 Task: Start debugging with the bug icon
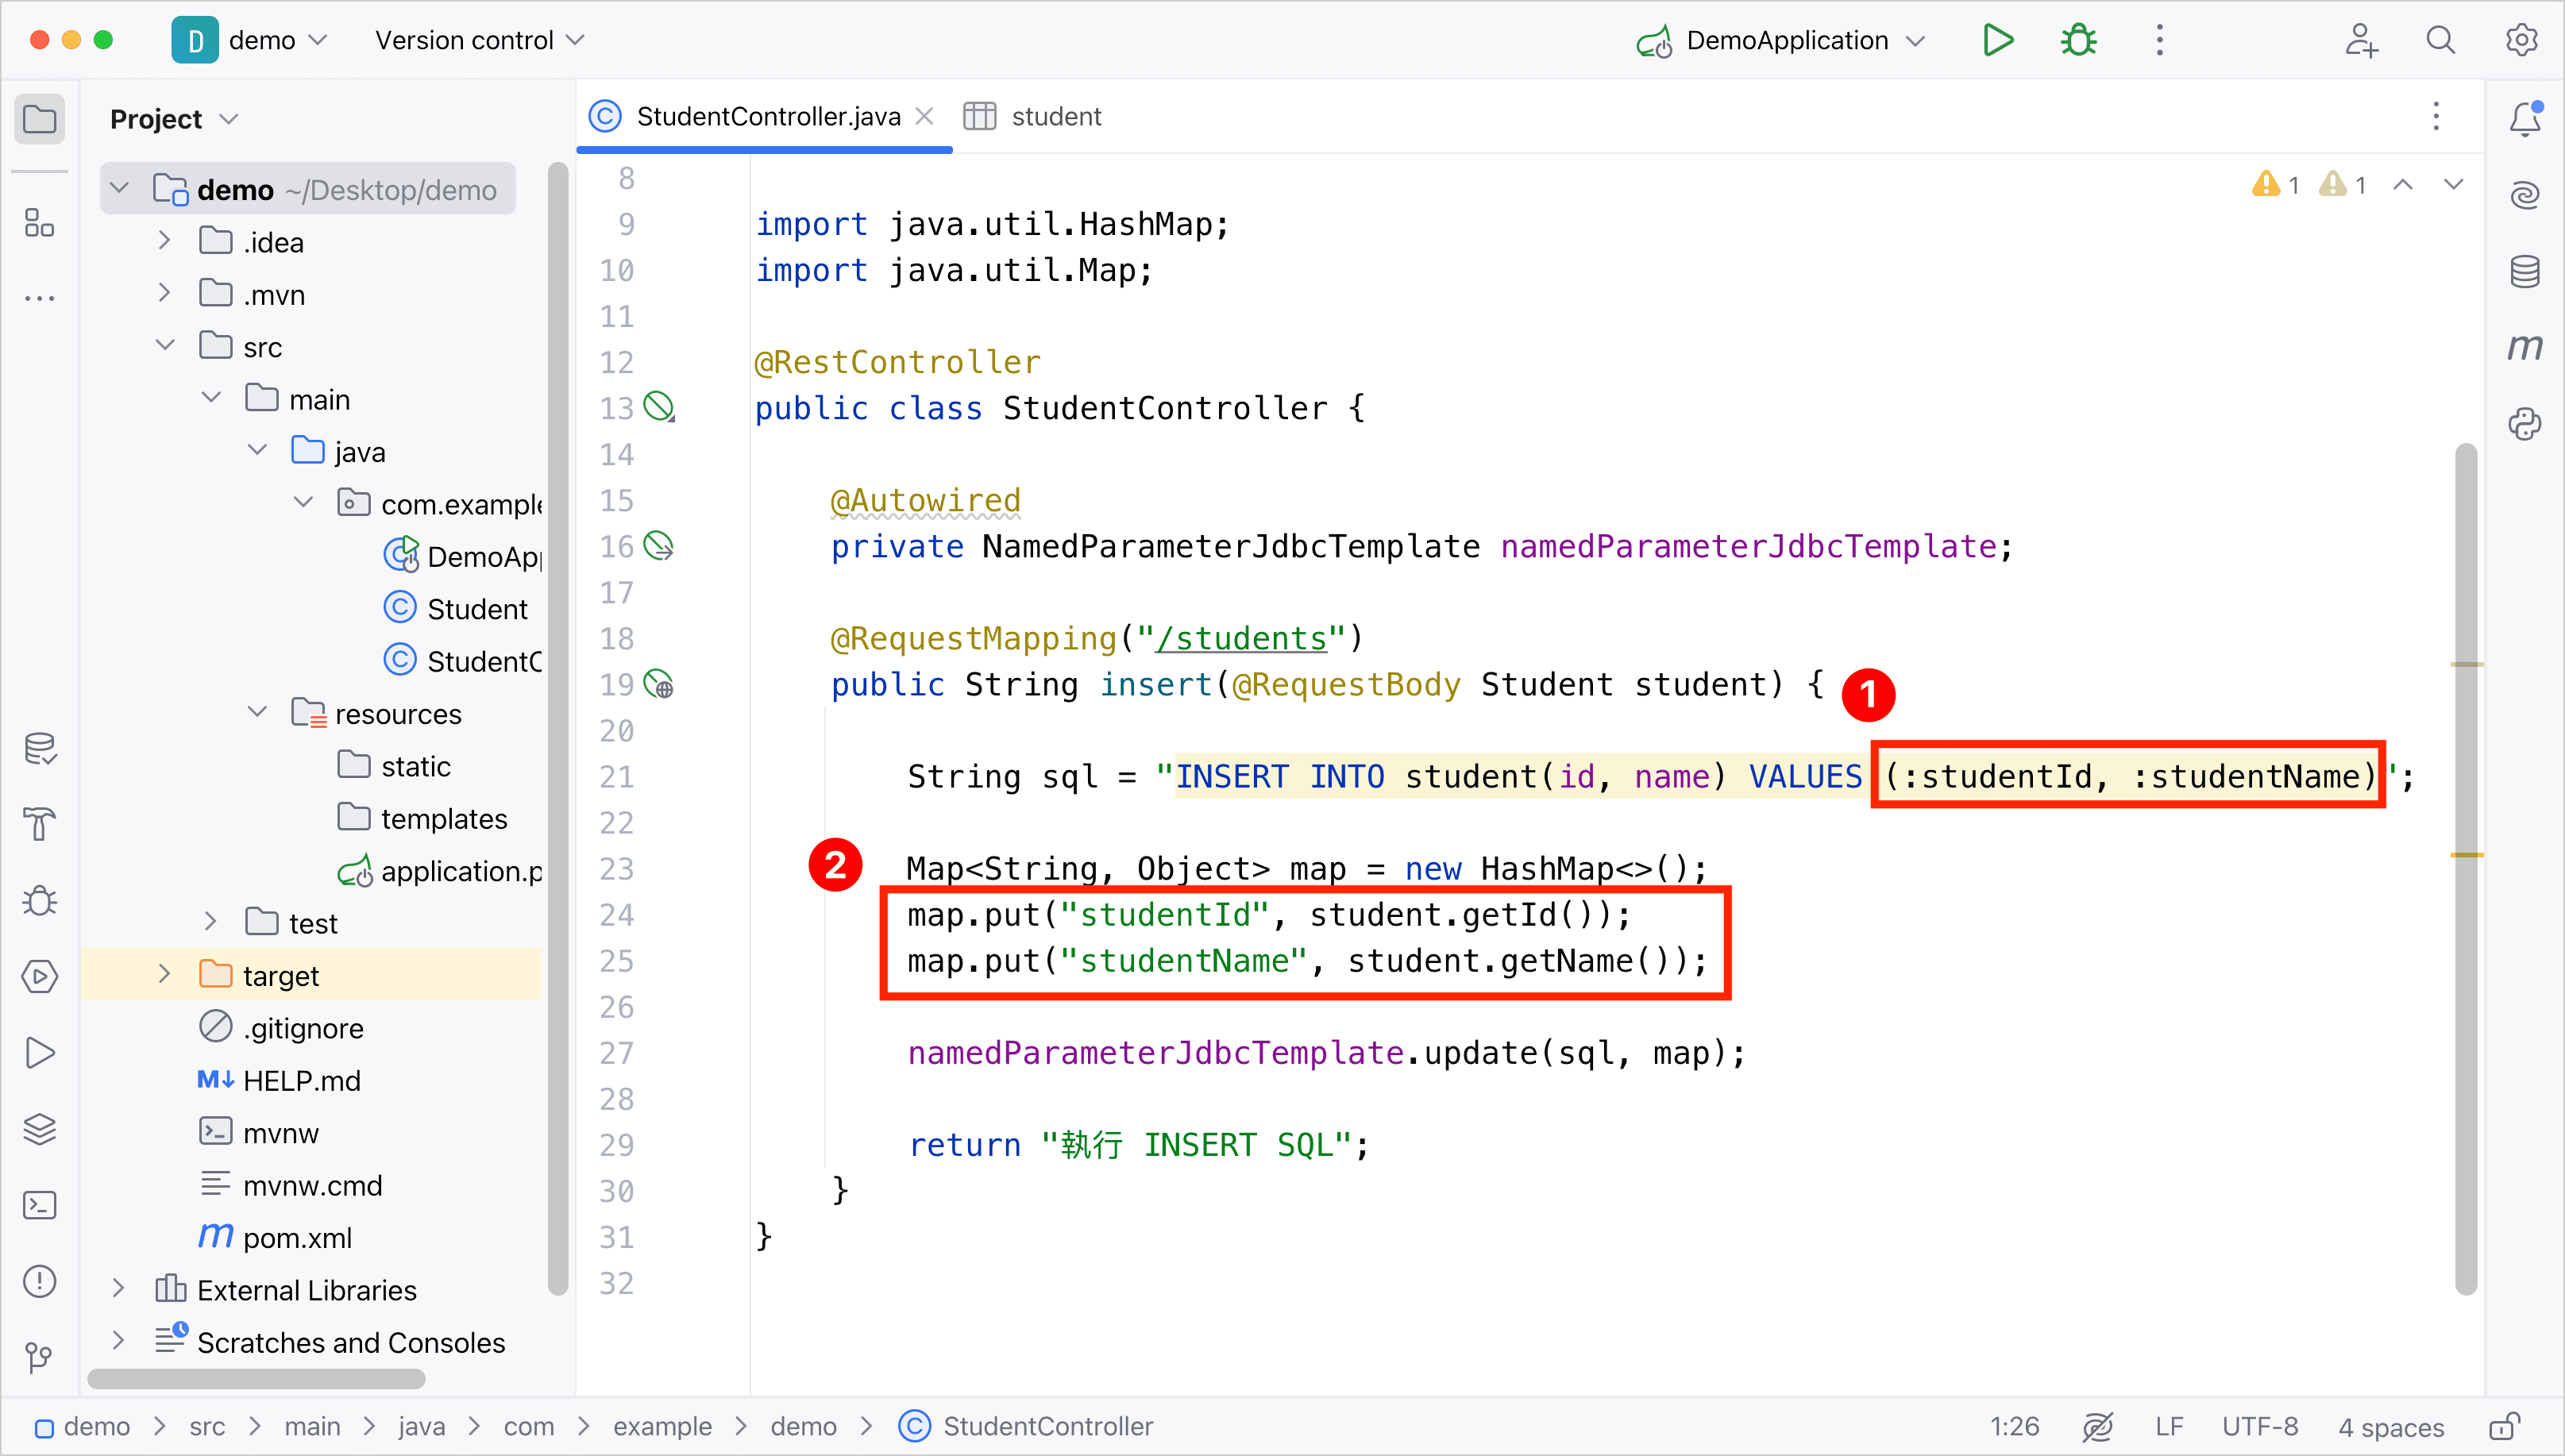[x=2078, y=40]
